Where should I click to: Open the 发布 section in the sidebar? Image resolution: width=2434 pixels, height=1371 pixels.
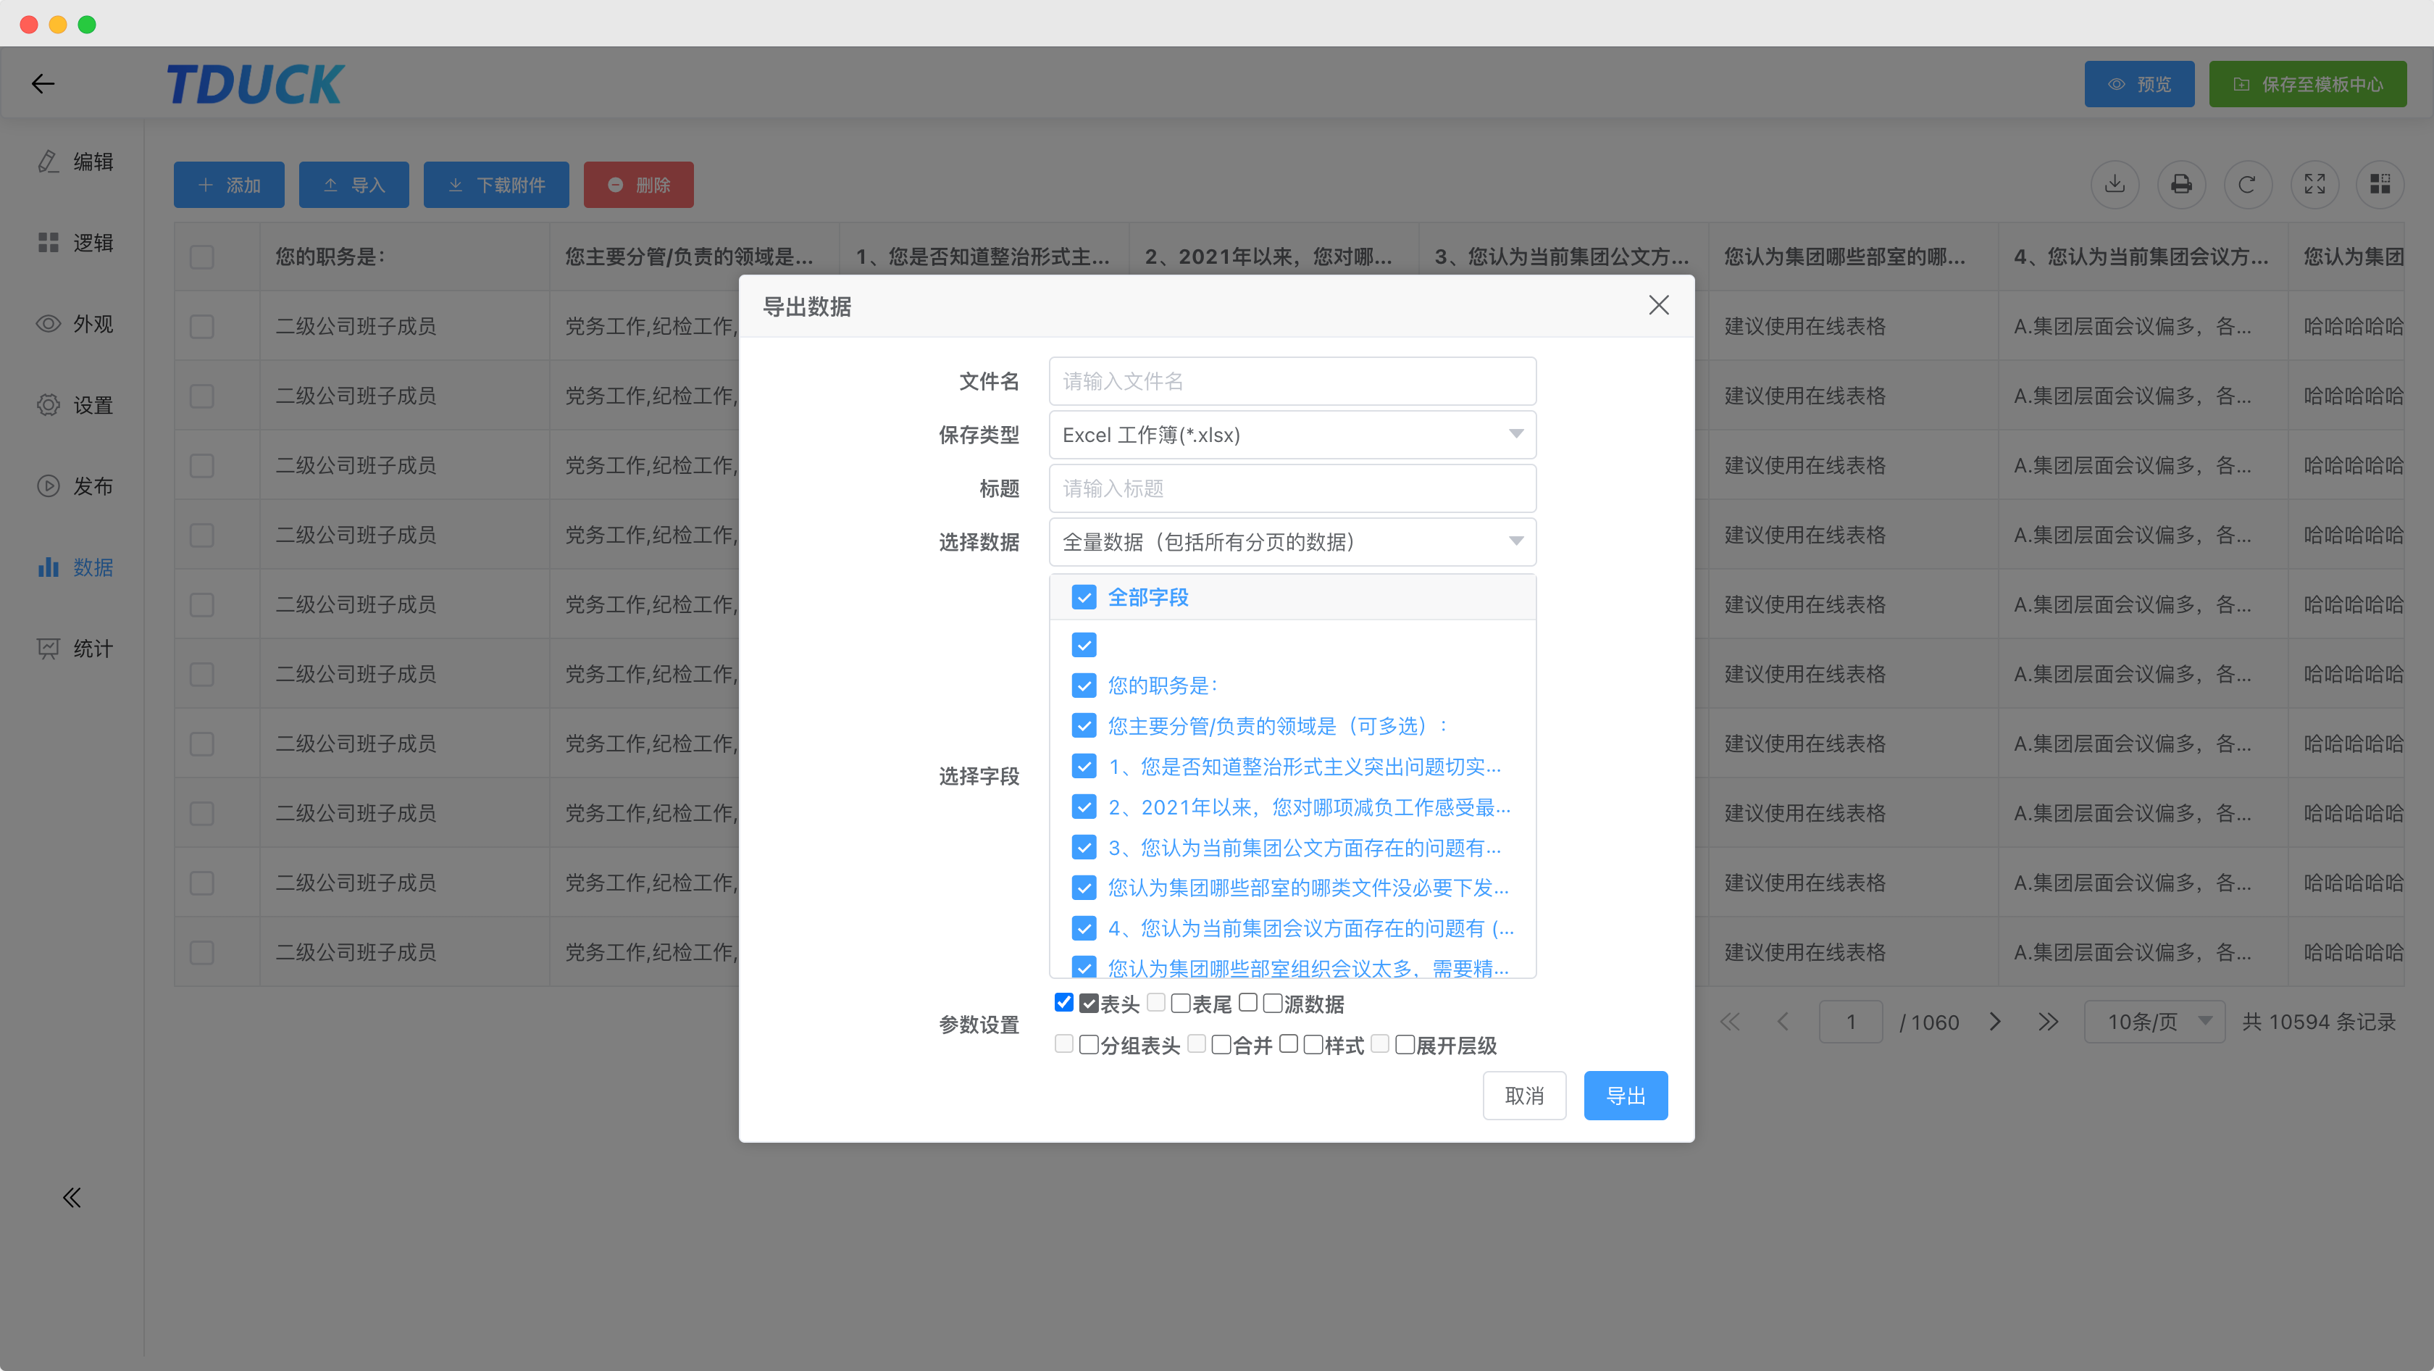pos(75,487)
